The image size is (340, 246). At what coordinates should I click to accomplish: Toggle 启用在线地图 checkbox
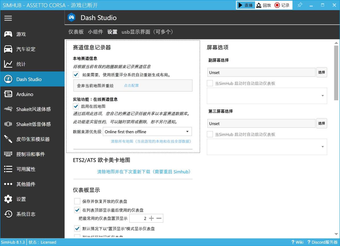[x=76, y=106]
